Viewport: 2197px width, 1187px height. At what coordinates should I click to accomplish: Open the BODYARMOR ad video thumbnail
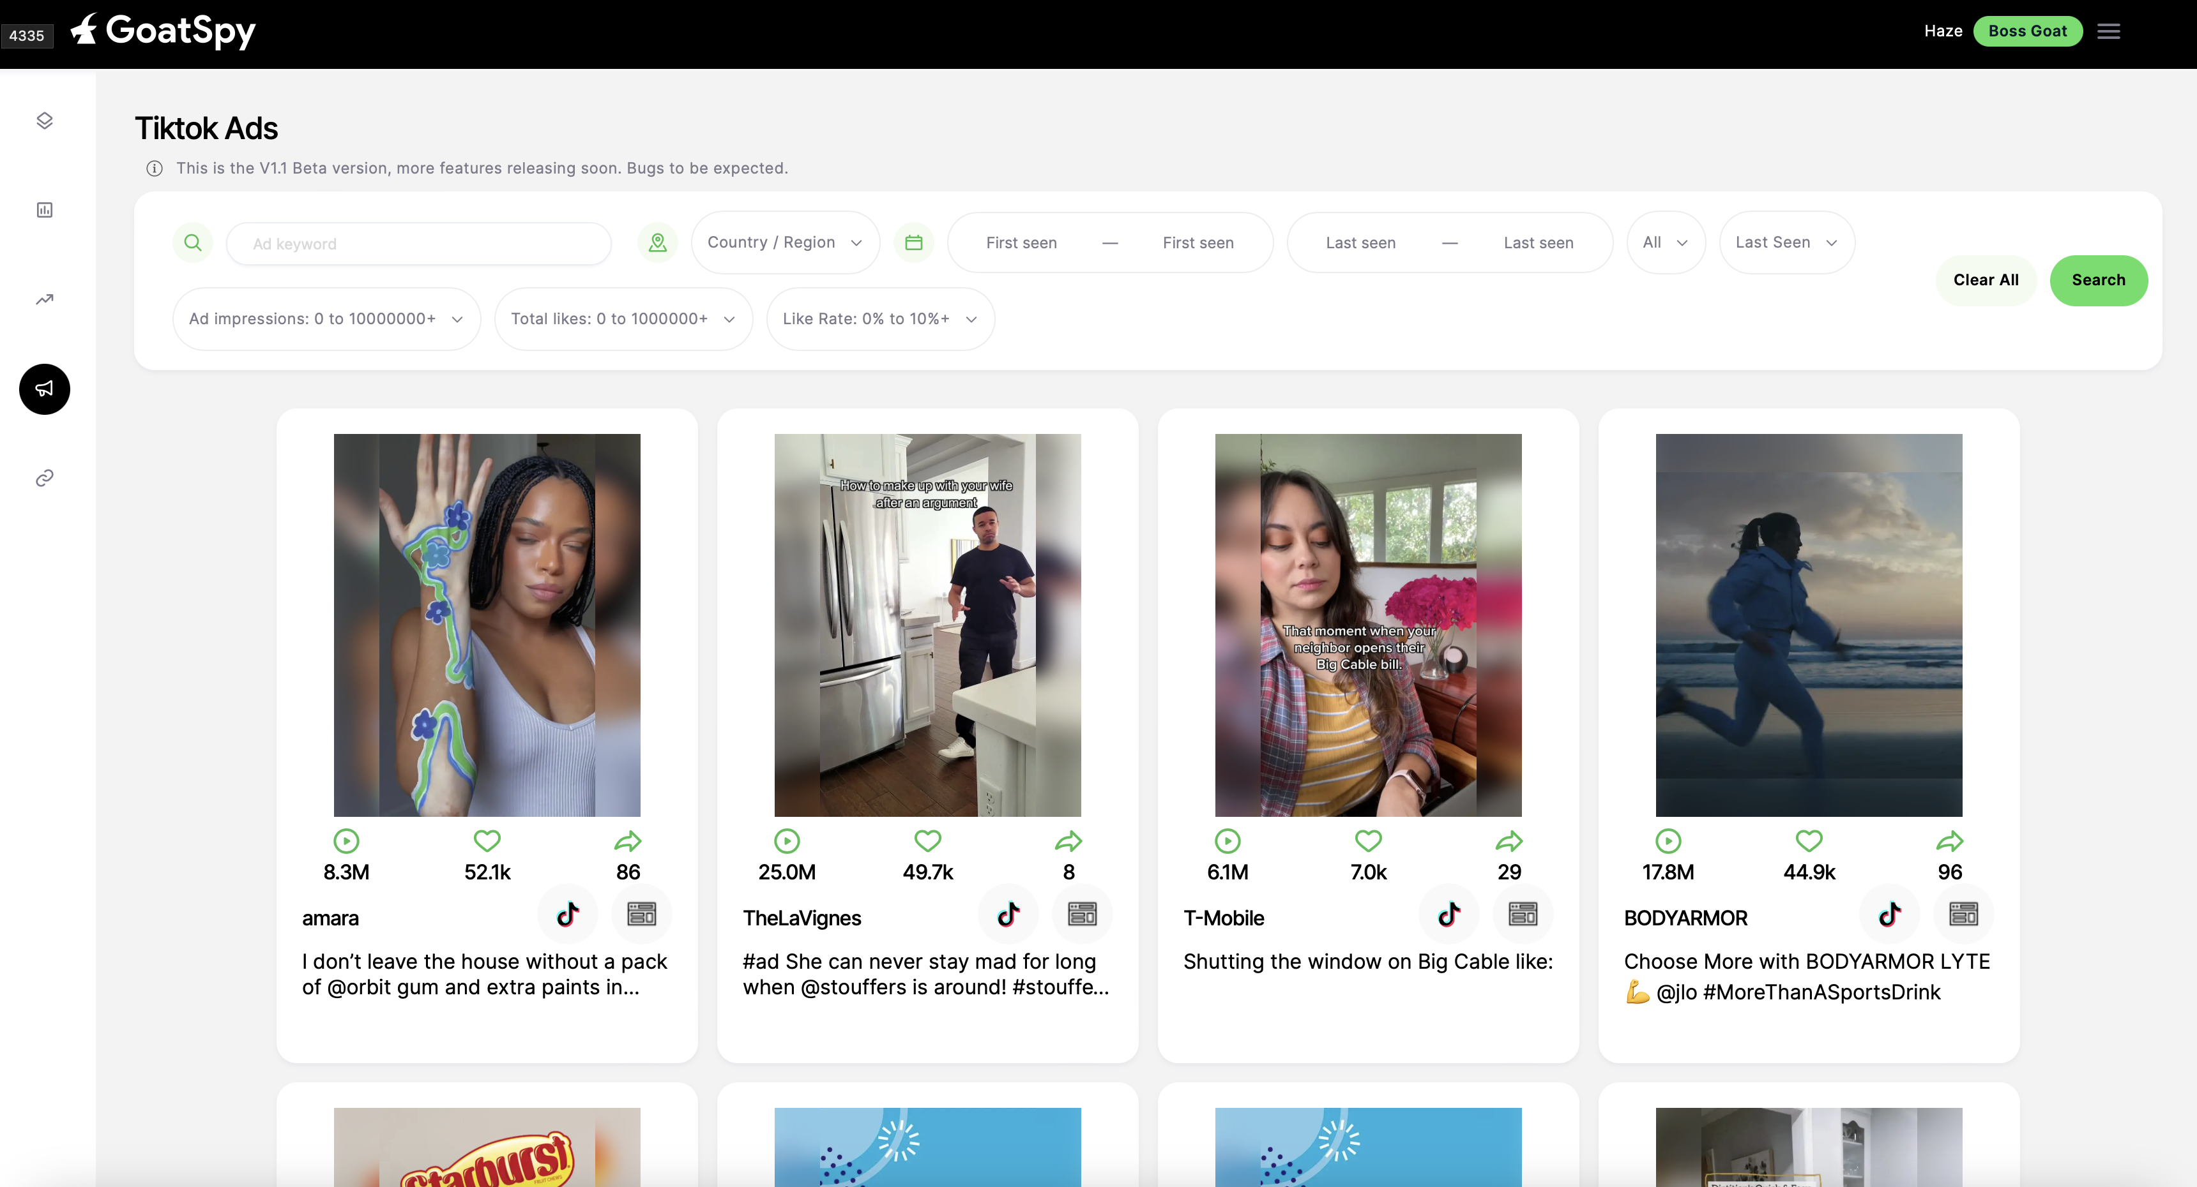(1809, 625)
